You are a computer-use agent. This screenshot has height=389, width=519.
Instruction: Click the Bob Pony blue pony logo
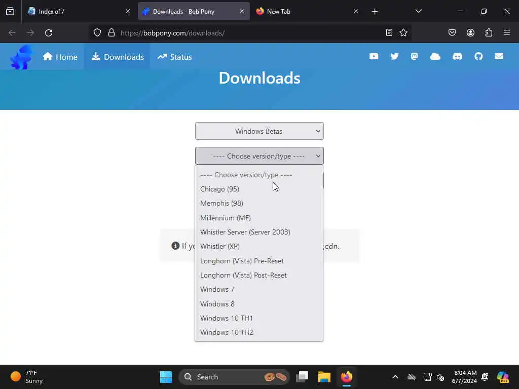21,57
